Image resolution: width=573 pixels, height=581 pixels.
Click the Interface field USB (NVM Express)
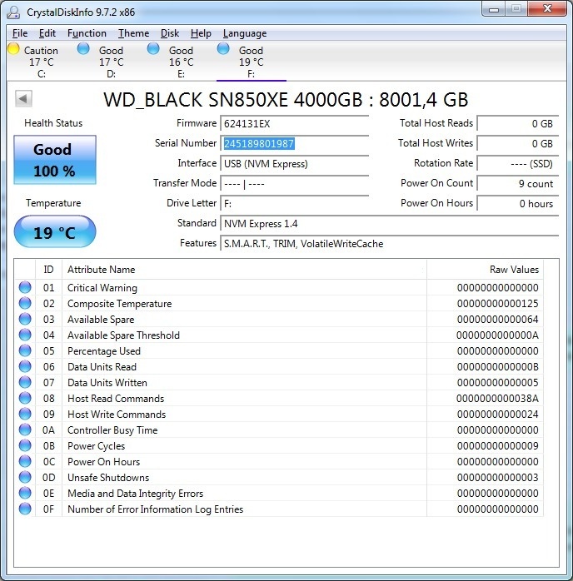pyautogui.click(x=295, y=163)
